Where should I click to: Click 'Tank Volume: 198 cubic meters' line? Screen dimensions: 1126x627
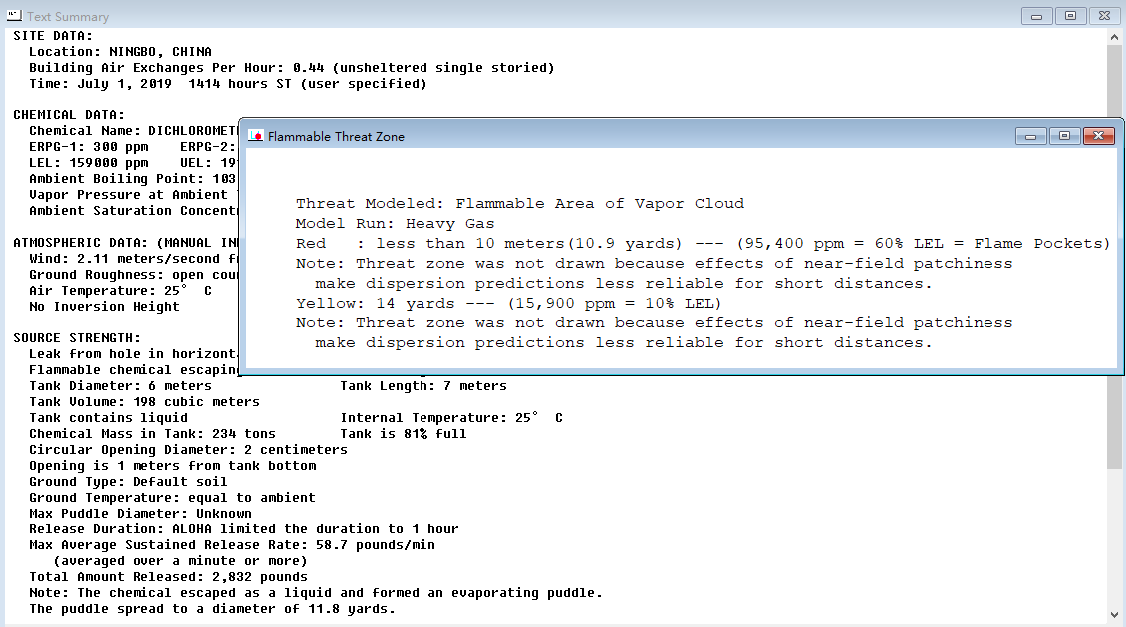pyautogui.click(x=144, y=402)
